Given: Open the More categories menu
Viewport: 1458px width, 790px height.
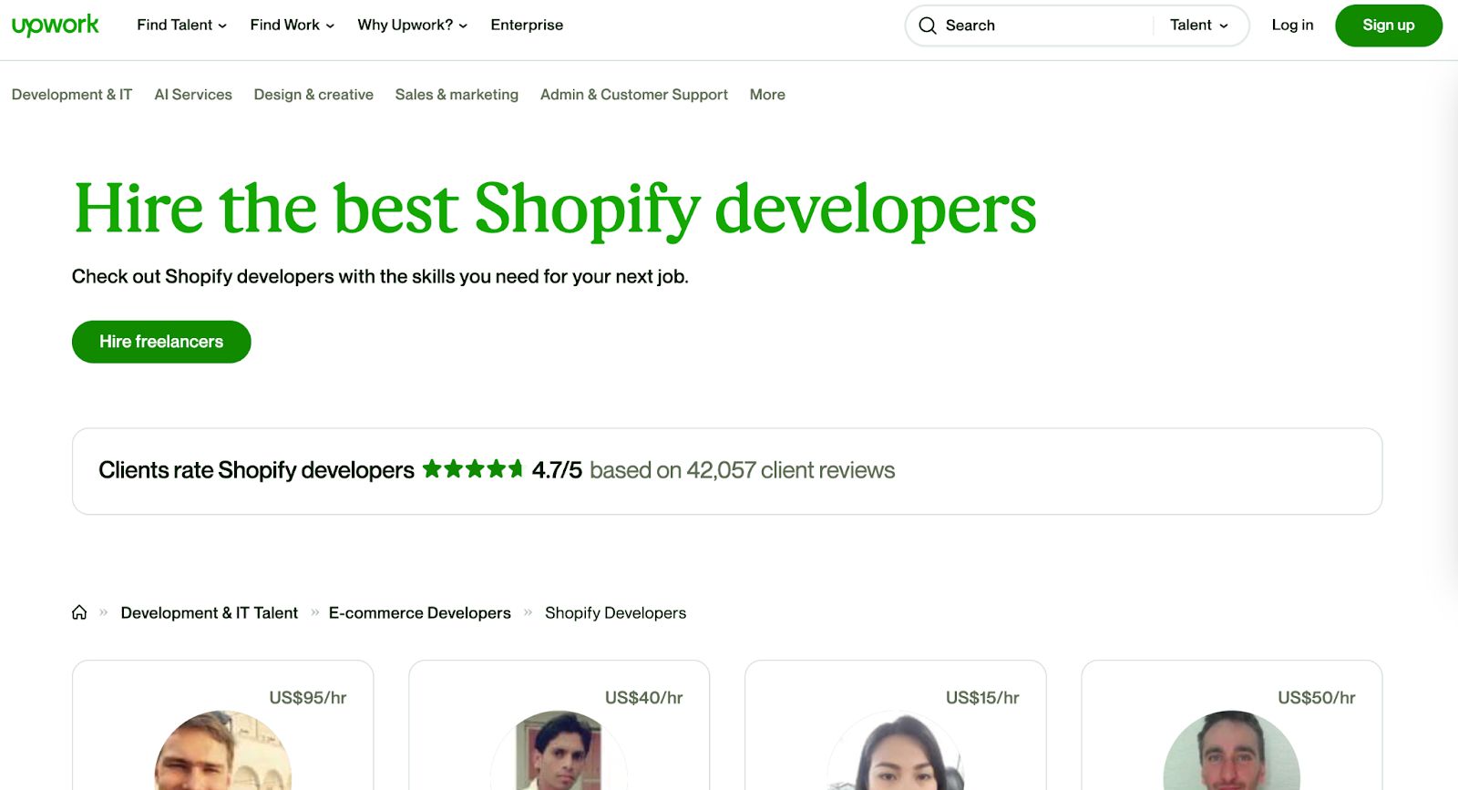Looking at the screenshot, I should 767,95.
